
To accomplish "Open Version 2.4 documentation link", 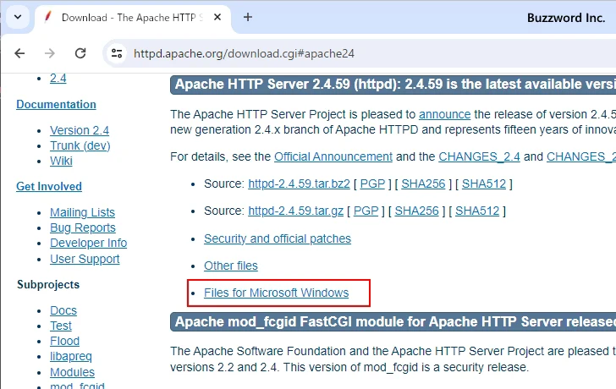I will pyautogui.click(x=80, y=130).
